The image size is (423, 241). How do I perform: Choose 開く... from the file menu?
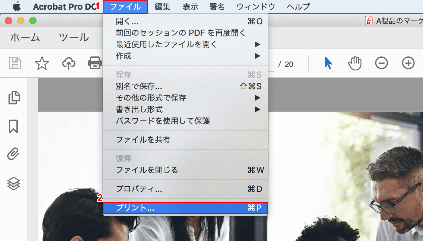click(x=185, y=21)
